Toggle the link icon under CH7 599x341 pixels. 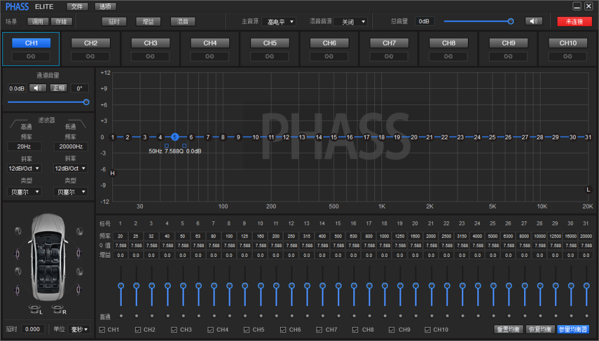tap(389, 57)
